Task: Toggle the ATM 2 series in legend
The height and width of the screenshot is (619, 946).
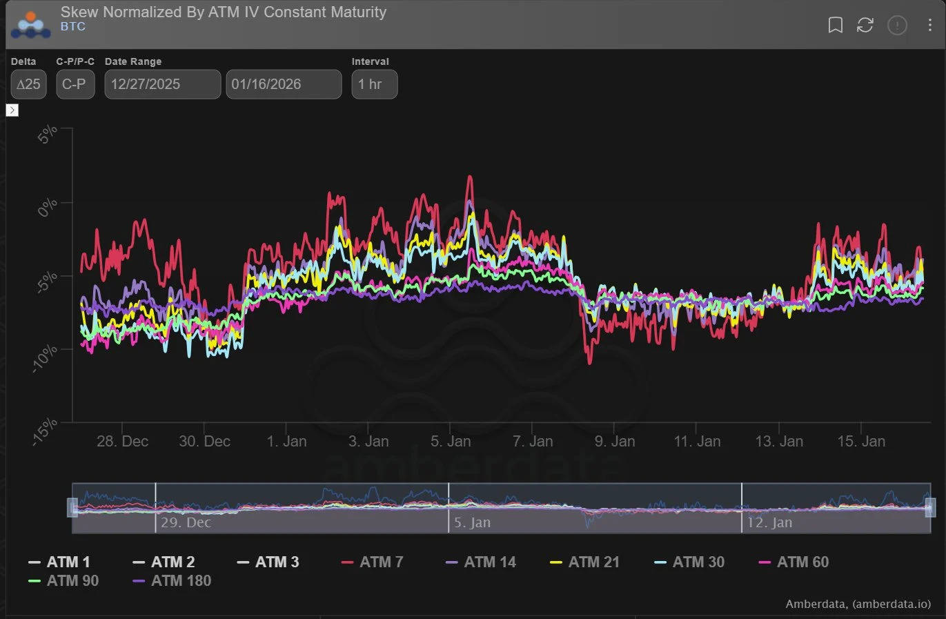Action: 164,562
